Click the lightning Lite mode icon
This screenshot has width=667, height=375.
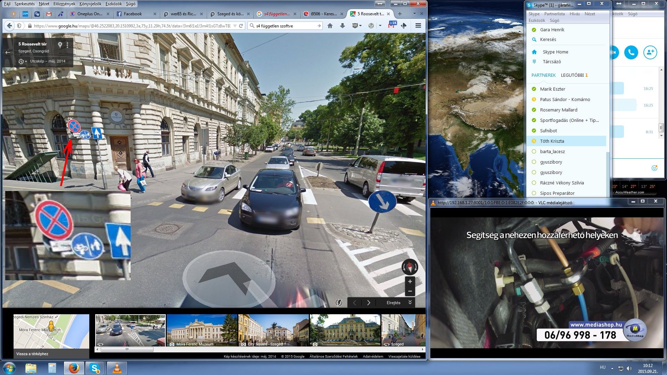[339, 303]
